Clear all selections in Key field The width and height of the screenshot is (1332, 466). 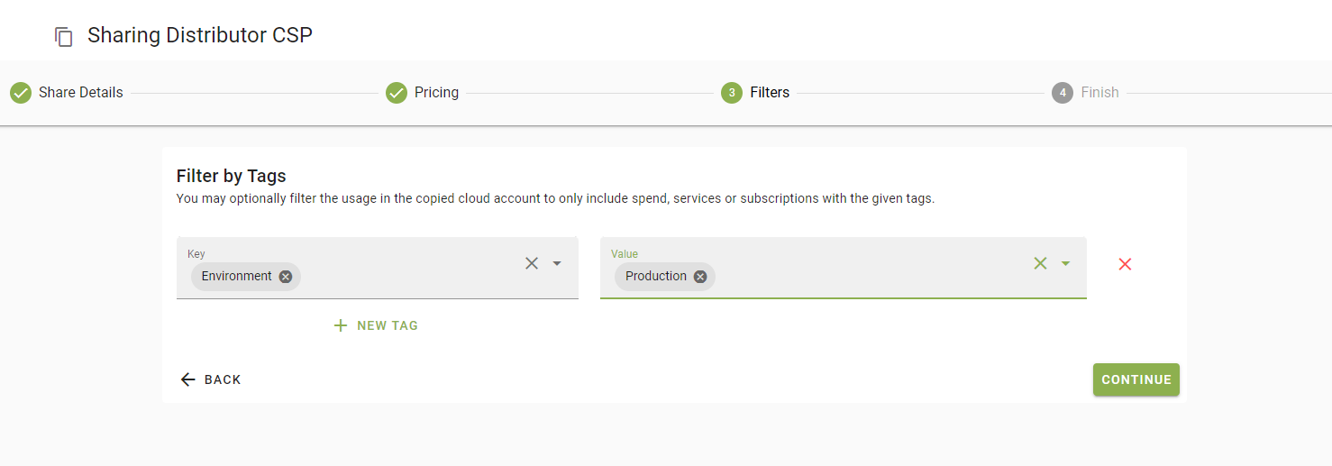coord(532,263)
